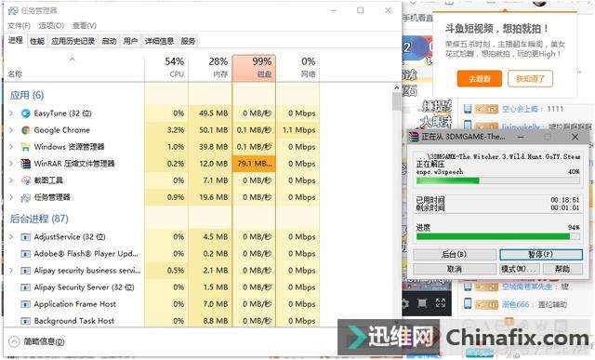This screenshot has width=595, height=360.
Task: Click the WinRAR 压缩文件管理器 icon
Action: pyautogui.click(x=25, y=164)
